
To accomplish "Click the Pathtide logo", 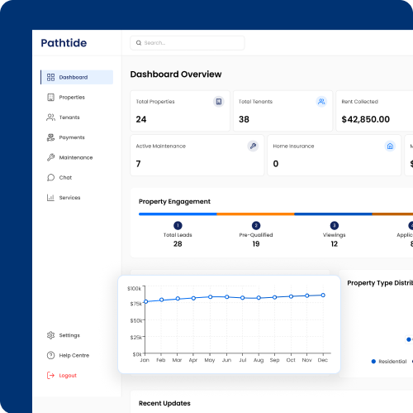I will (64, 43).
